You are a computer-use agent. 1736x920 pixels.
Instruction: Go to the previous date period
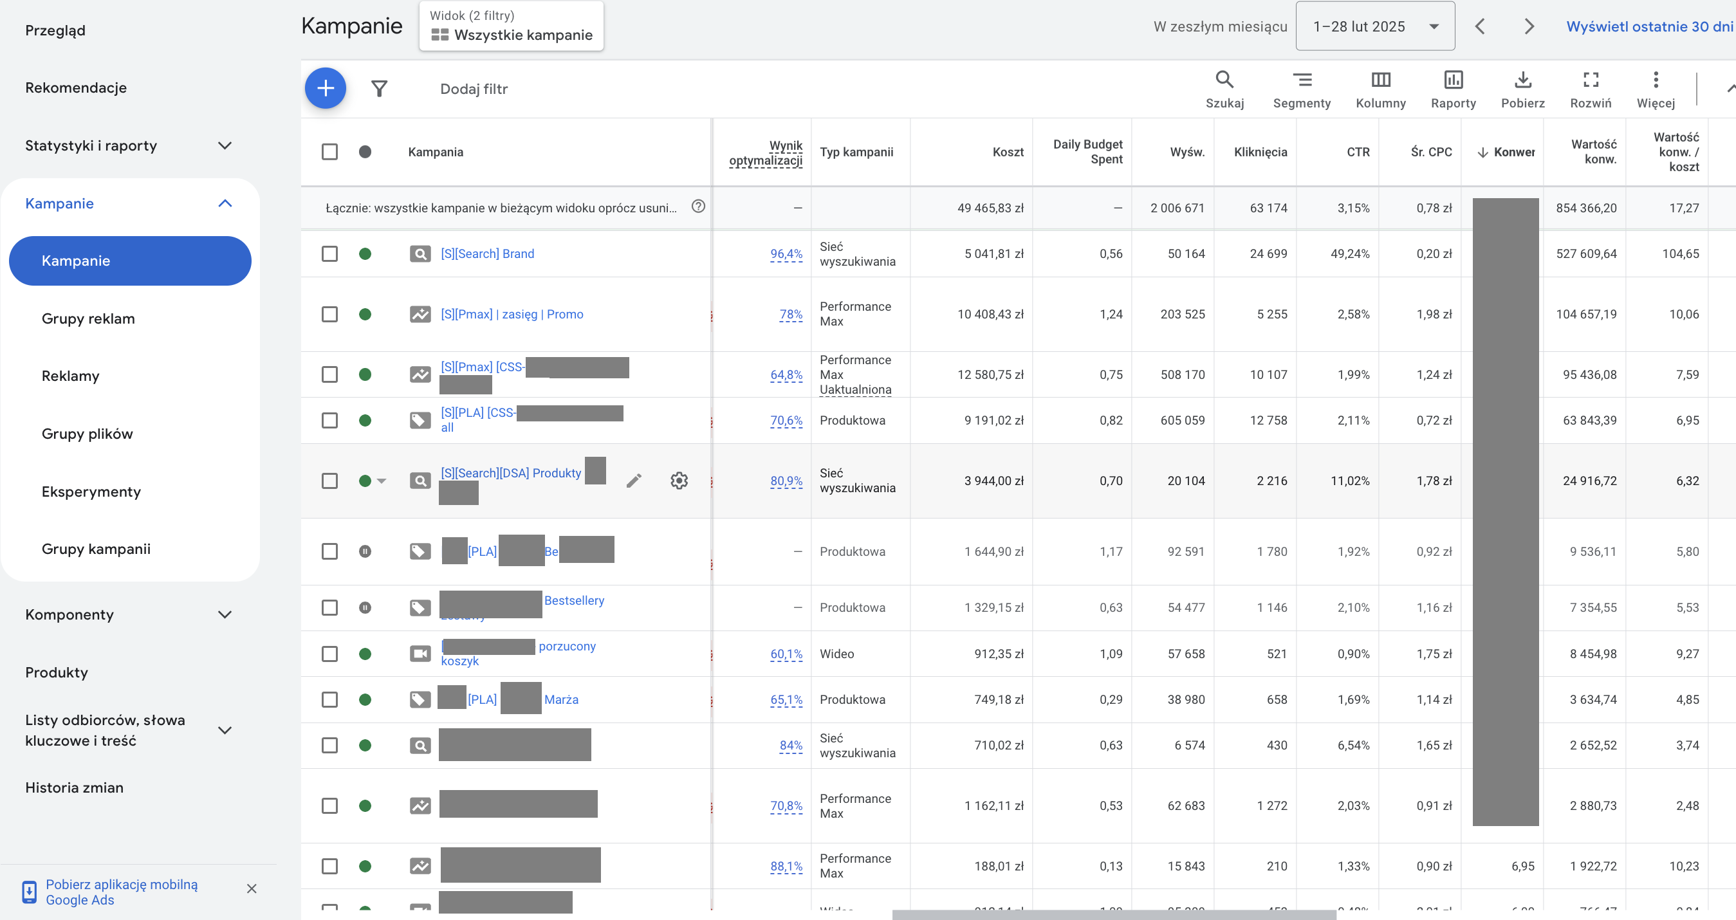tap(1480, 26)
